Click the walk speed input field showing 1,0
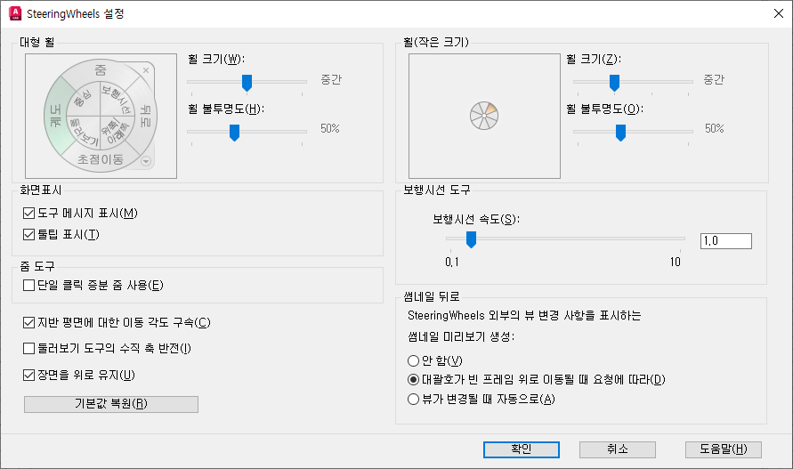Screen dimensions: 793x469 (x=725, y=241)
